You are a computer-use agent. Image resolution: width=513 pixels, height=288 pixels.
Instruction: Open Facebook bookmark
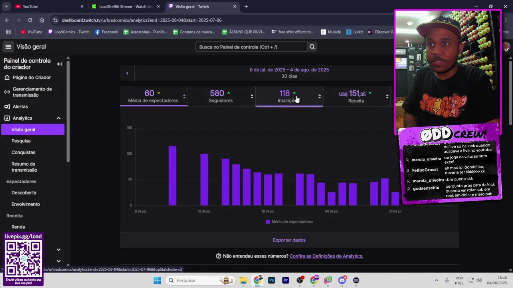coord(107,32)
